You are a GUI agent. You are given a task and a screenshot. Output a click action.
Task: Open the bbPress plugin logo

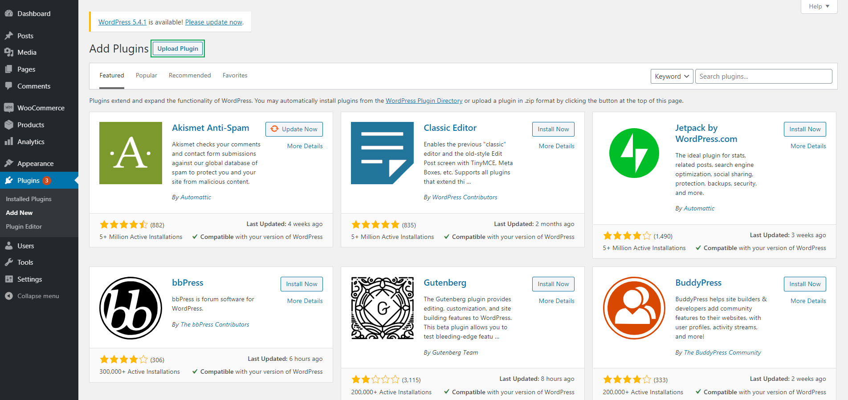point(130,308)
